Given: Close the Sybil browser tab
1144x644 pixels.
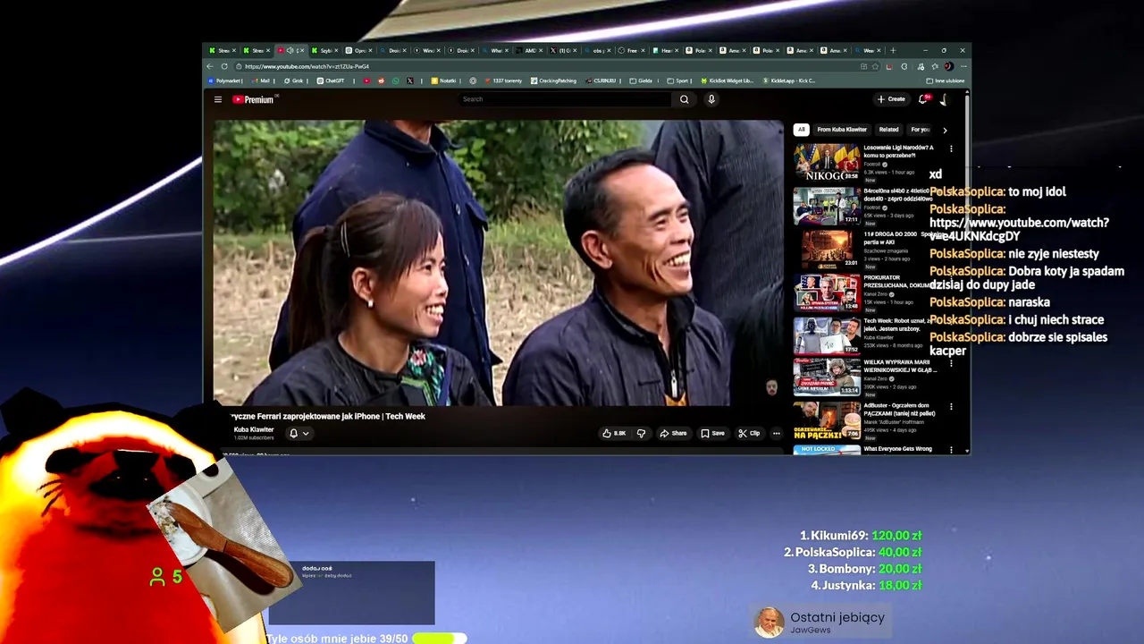Looking at the screenshot, I should point(336,50).
